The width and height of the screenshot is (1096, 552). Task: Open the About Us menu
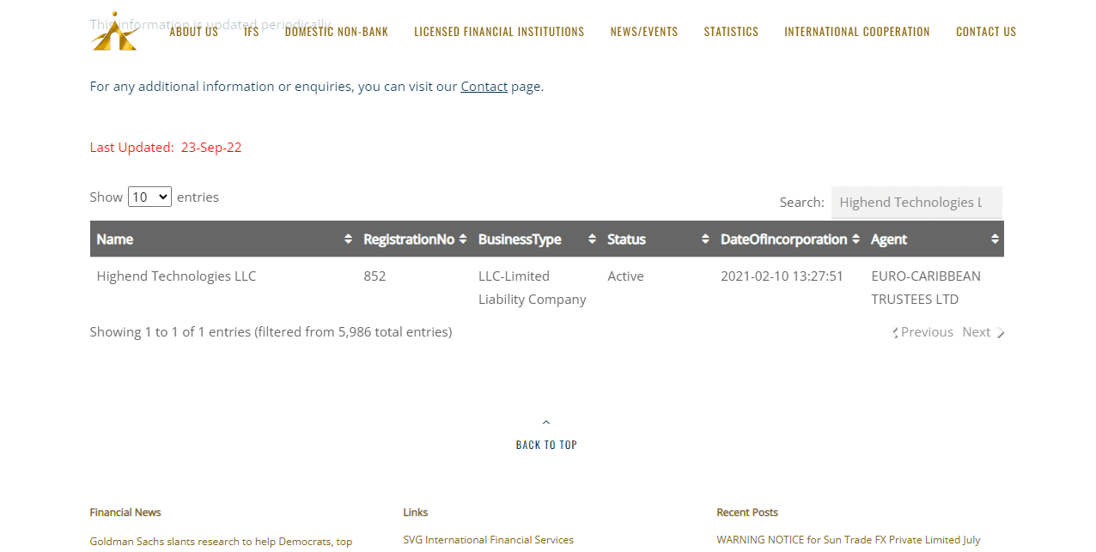[193, 32]
